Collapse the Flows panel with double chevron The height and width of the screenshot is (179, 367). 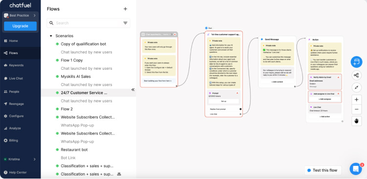(x=133, y=90)
